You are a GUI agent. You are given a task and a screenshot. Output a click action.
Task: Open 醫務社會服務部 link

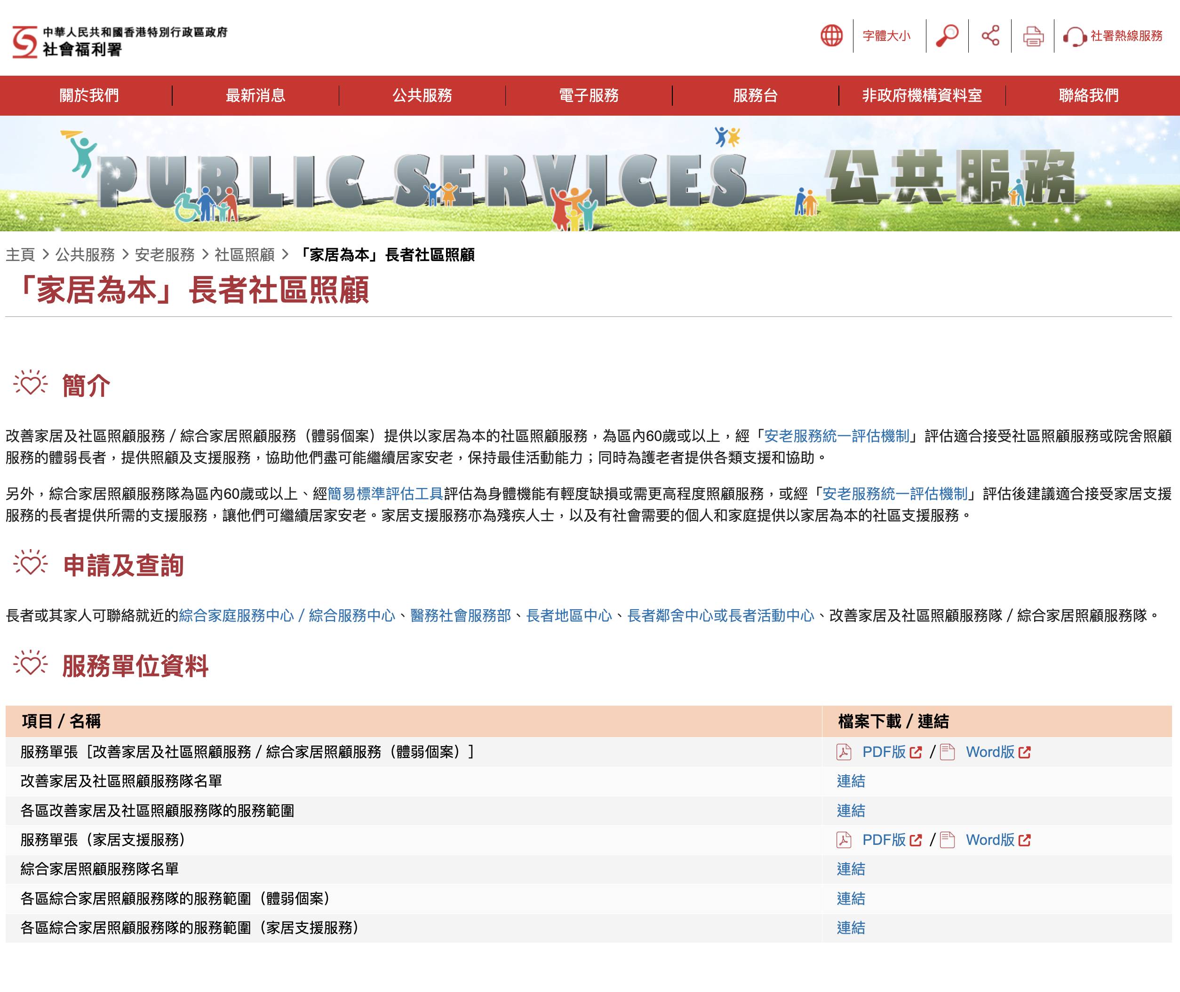[460, 616]
